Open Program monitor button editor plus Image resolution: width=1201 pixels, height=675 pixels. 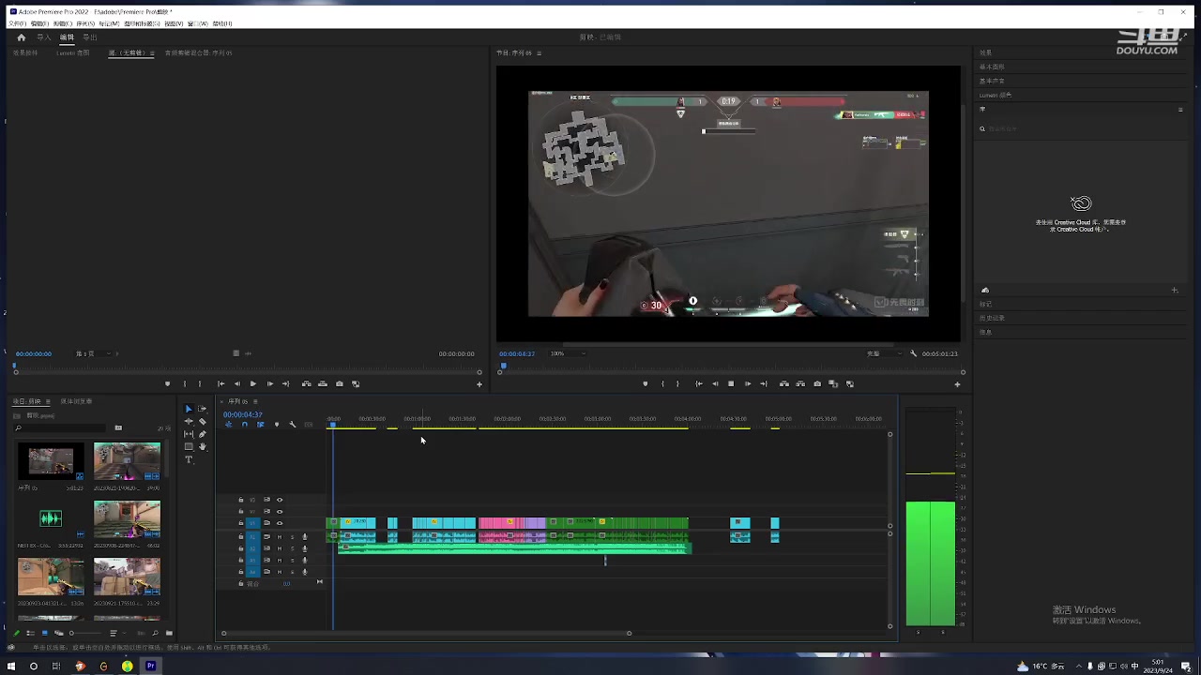(957, 383)
